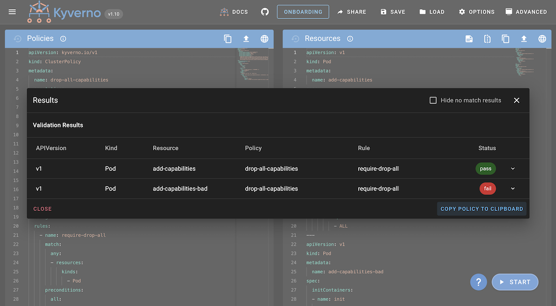556x306 pixels.
Task: Upload a file to the Resources panel
Action: (524, 39)
